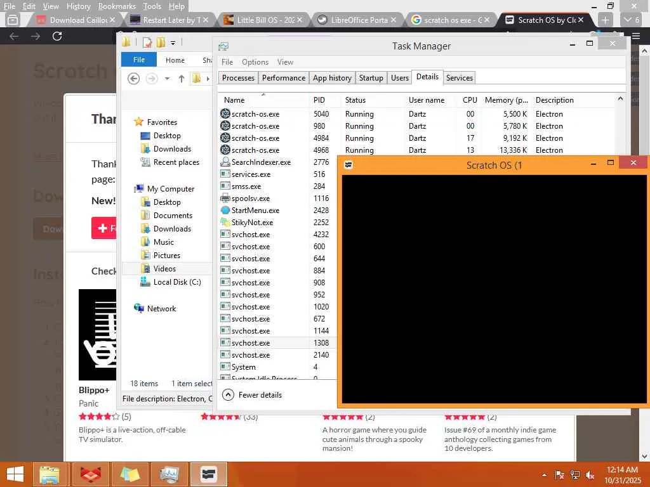Sort by Memory column header
650x487 pixels.
(x=506, y=100)
